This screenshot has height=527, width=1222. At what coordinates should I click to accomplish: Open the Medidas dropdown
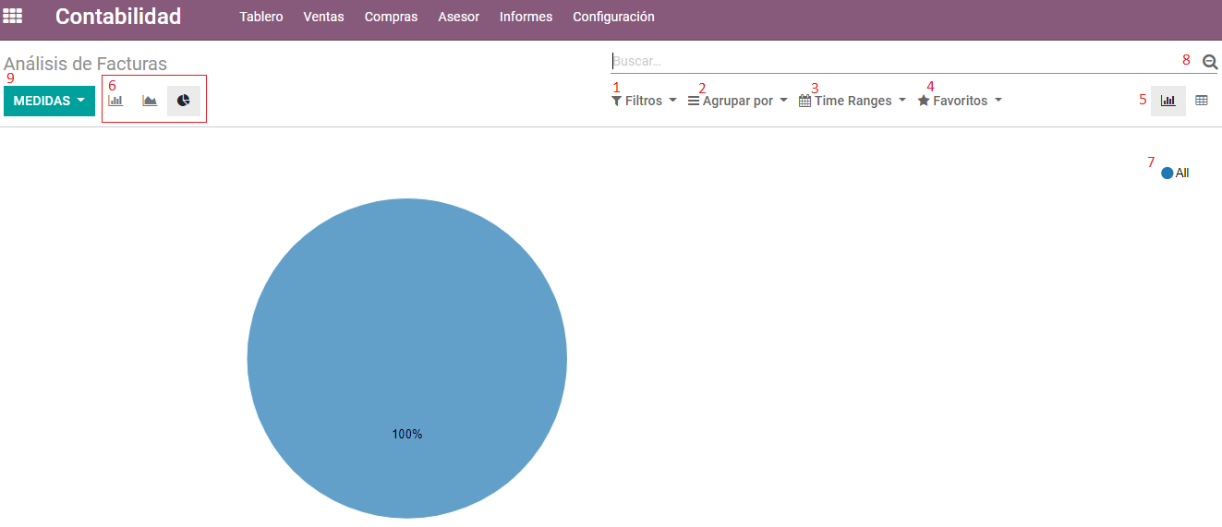coord(49,101)
